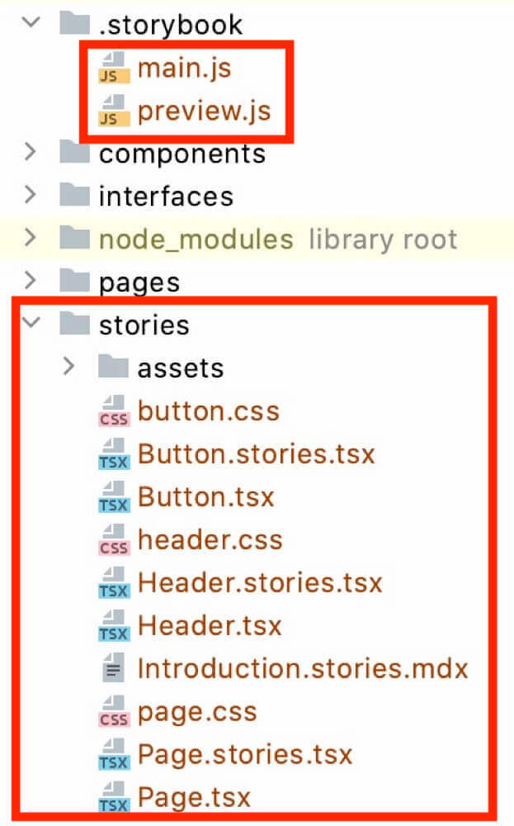Screen dimensions: 514x826
Task: Click the button.css stylesheet file icon
Action: [x=113, y=411]
